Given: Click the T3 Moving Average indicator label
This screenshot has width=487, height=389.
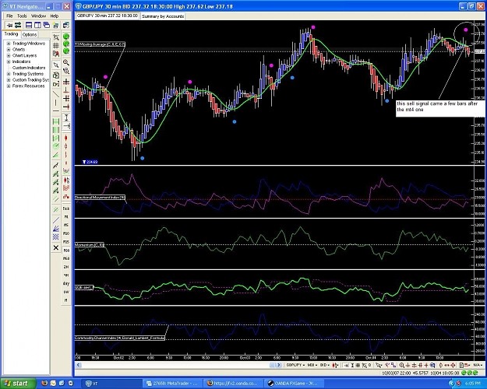Looking at the screenshot, I should (100, 44).
